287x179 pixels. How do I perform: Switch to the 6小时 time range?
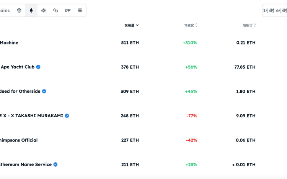[282, 11]
